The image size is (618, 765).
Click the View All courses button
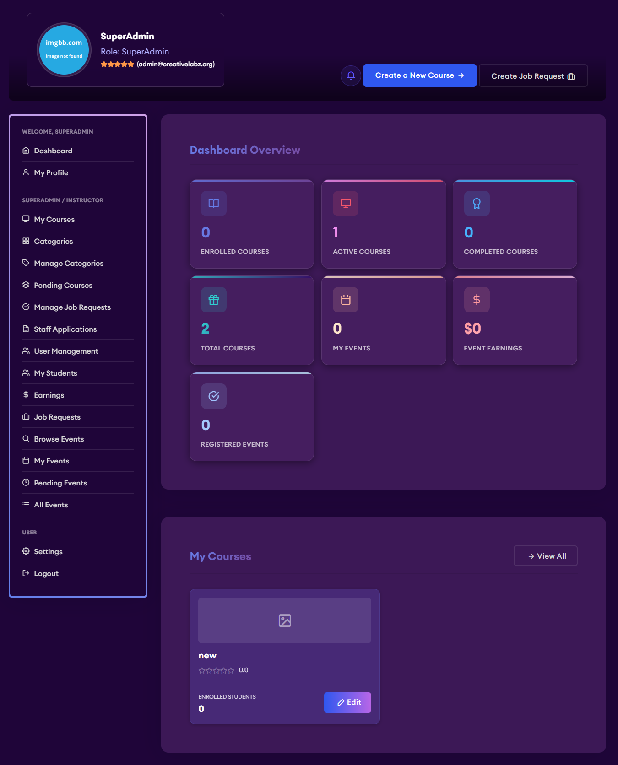coord(546,556)
